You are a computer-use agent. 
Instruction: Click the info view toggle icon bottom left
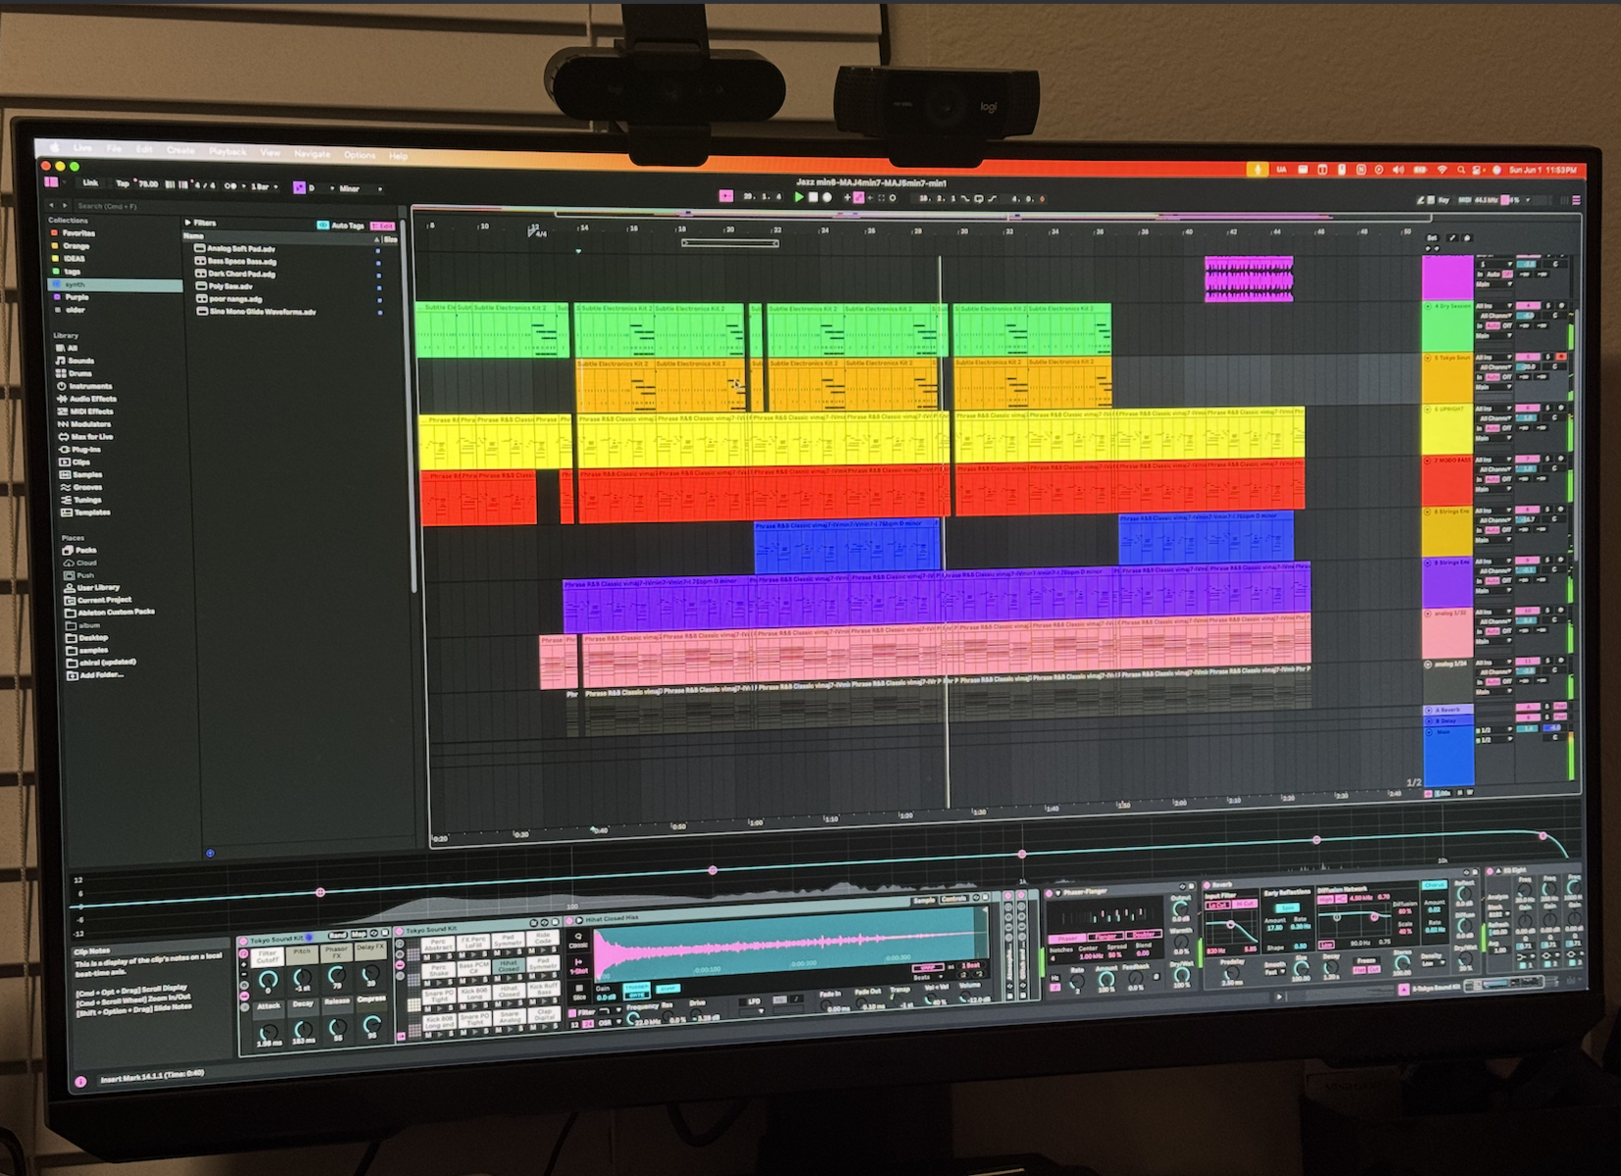pos(80,1081)
